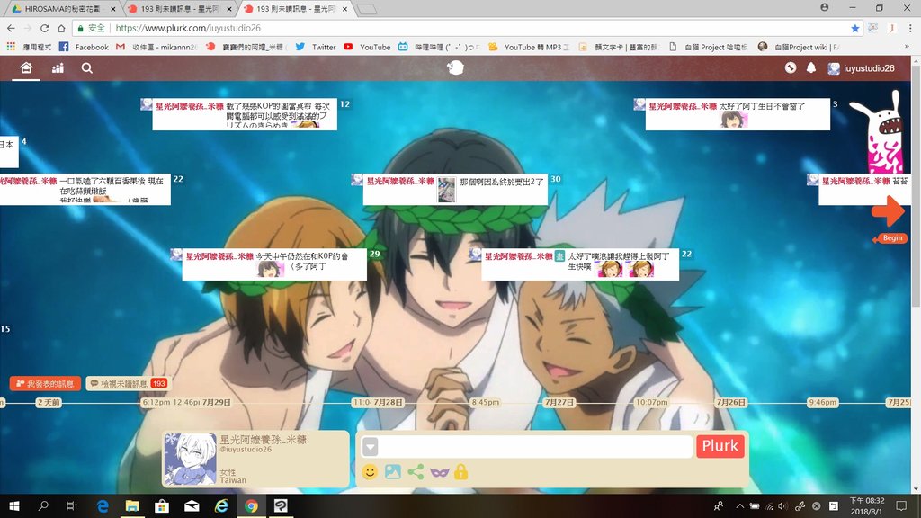The height and width of the screenshot is (518, 921).
Task: View unread messages button with 193
Action: pyautogui.click(x=129, y=383)
